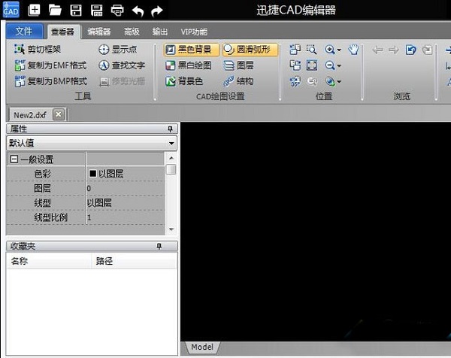Click the zoom out magnifier icon
The image size is (451, 358).
[x=330, y=65]
